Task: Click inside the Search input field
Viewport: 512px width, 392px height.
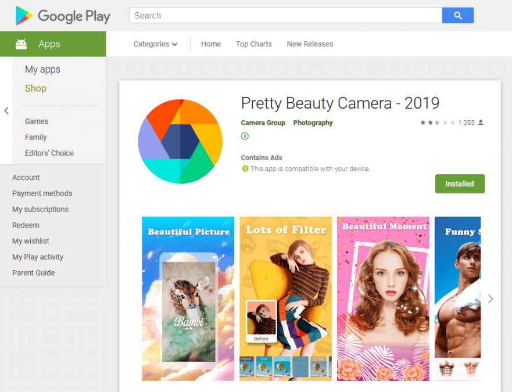Action: [x=285, y=16]
